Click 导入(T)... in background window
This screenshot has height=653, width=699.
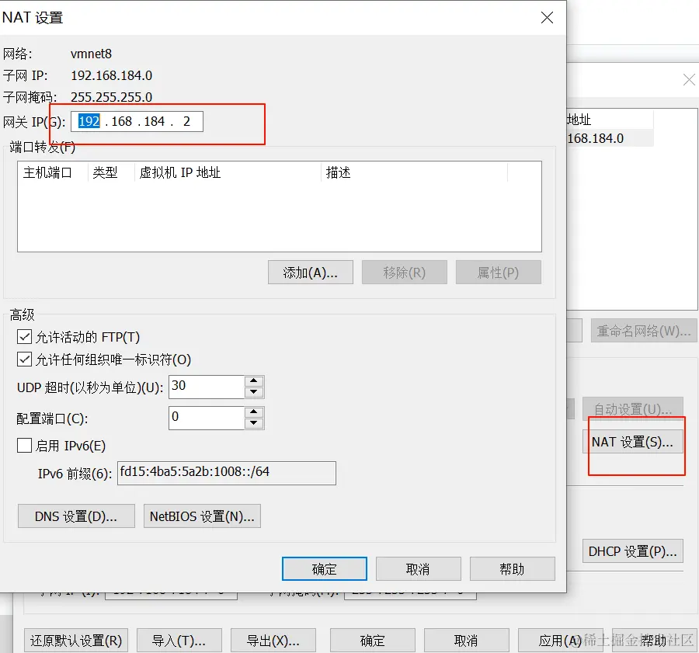[x=179, y=641]
